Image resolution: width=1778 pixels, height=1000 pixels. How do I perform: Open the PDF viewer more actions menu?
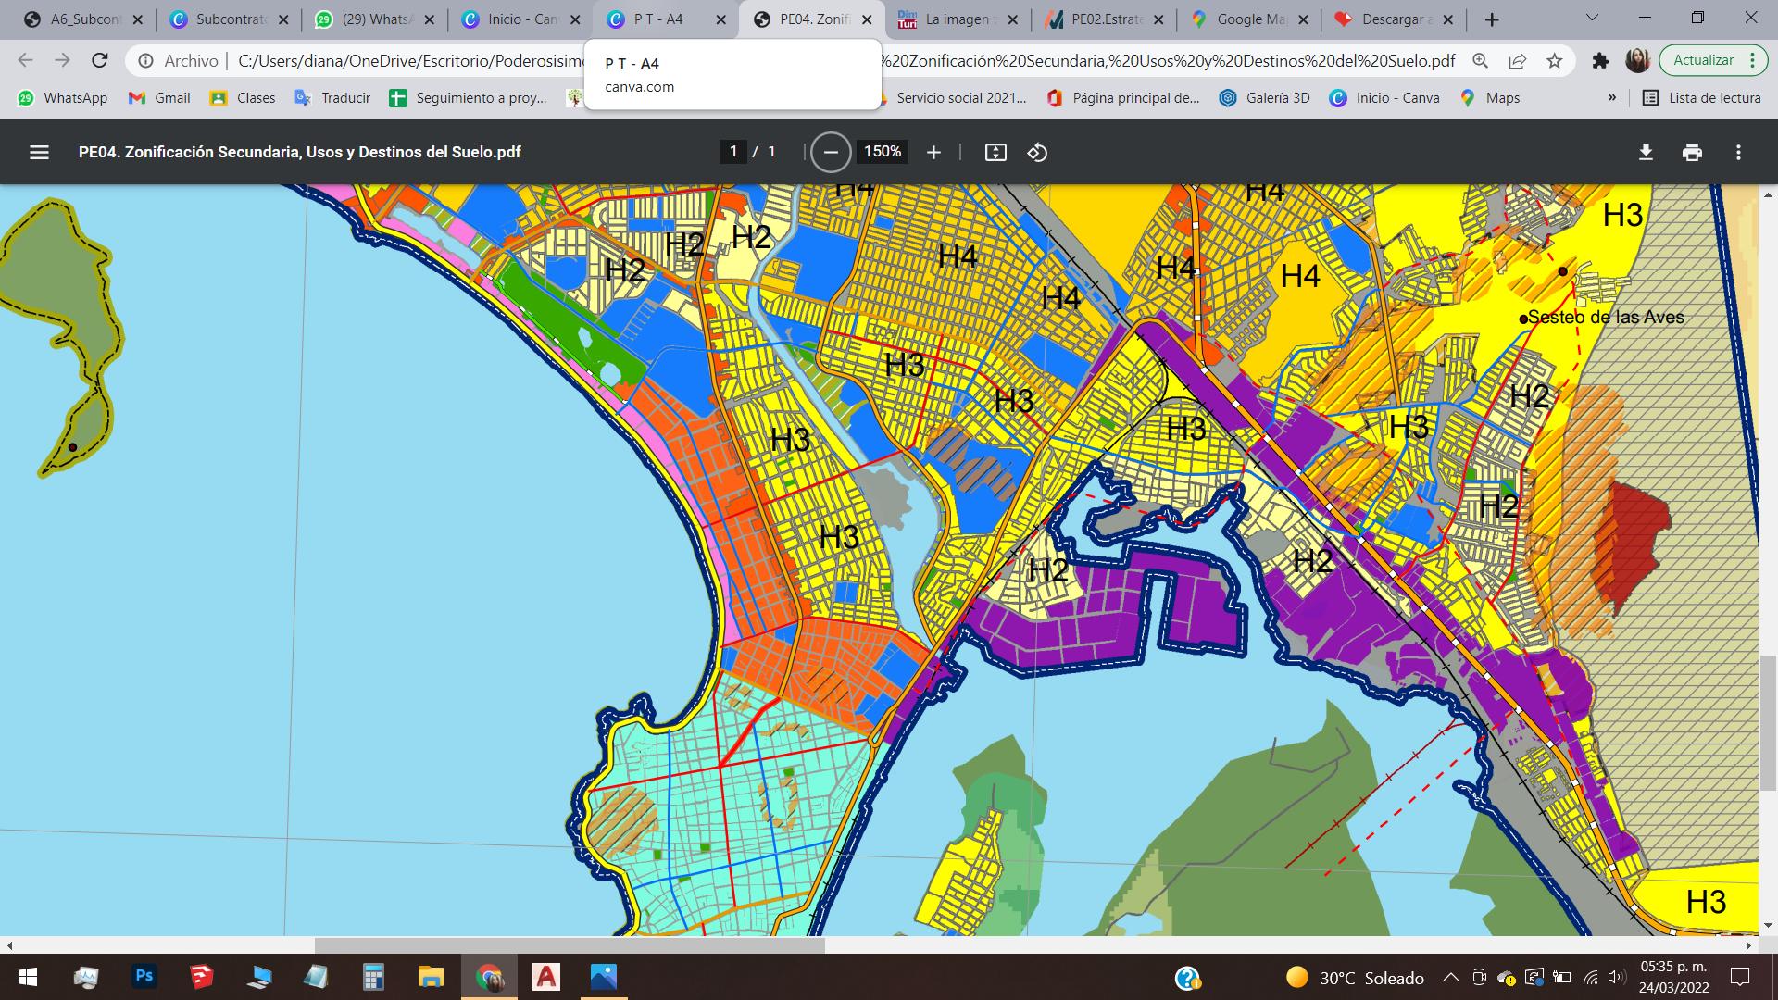[1738, 152]
